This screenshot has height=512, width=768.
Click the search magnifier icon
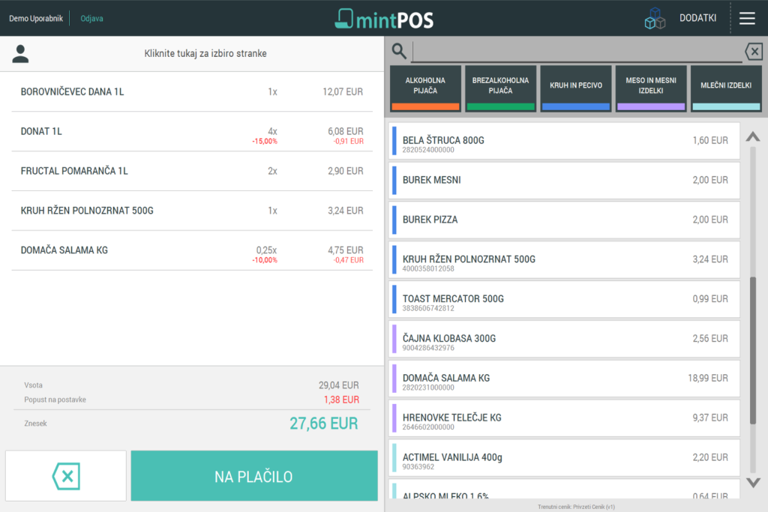tap(399, 51)
